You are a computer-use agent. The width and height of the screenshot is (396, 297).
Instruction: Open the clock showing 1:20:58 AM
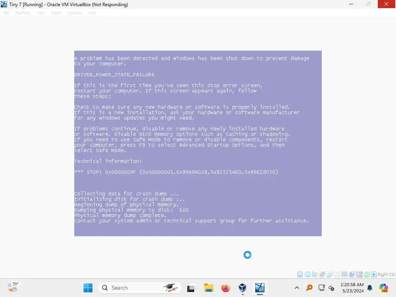coord(352,288)
